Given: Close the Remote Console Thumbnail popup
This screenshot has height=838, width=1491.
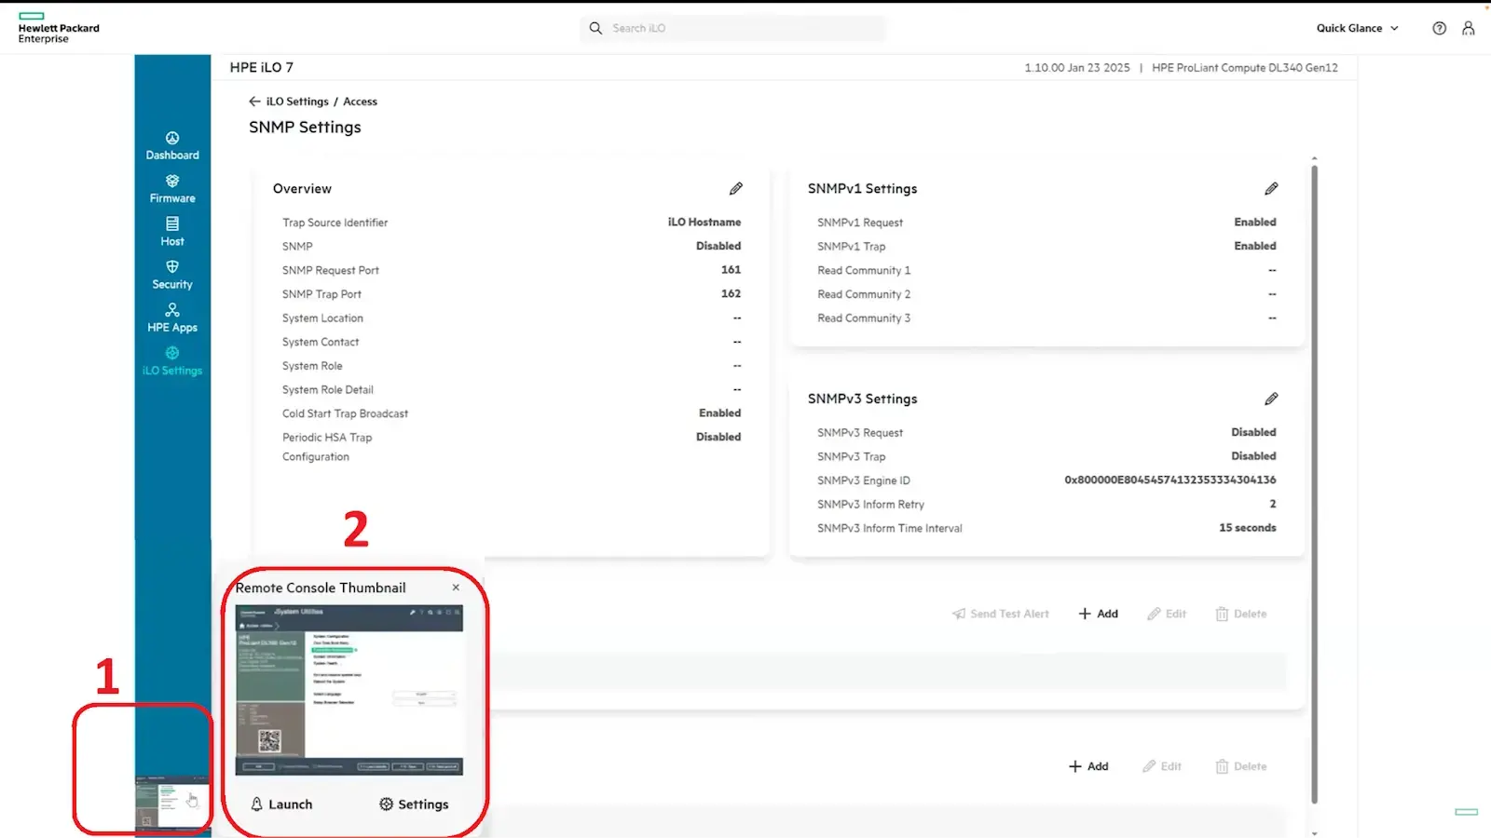Looking at the screenshot, I should tap(456, 588).
